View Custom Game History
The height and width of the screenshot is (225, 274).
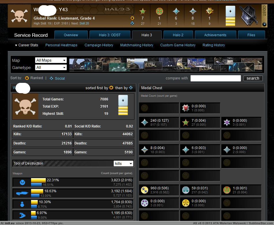click(178, 45)
